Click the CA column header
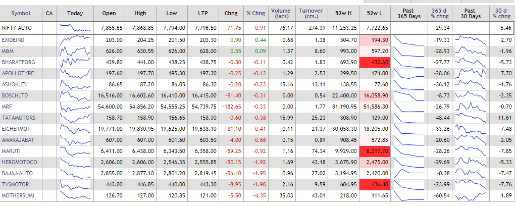The width and height of the screenshot is (517, 206). (x=48, y=12)
